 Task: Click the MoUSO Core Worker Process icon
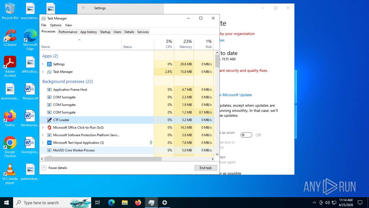49,150
